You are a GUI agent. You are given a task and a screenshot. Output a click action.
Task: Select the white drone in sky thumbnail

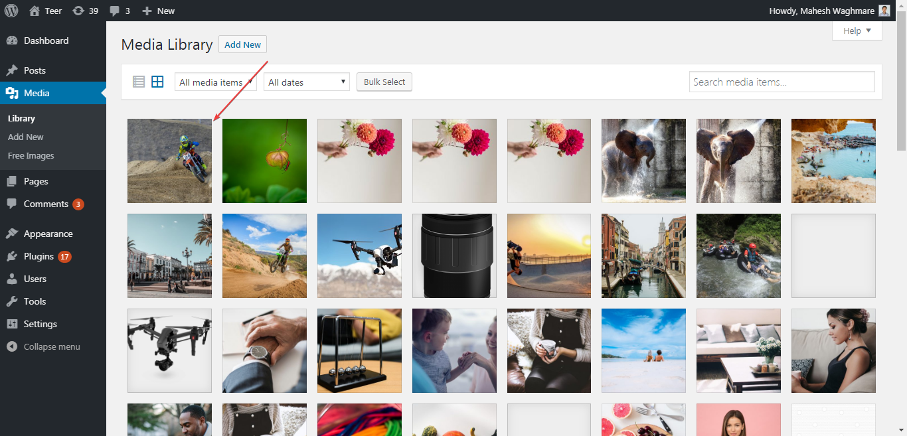[x=359, y=255]
